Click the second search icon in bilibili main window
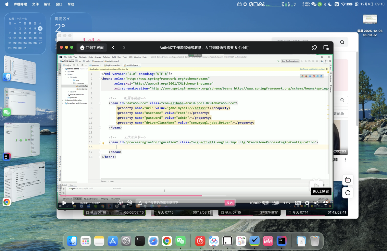387x251 pixels. [x=342, y=100]
